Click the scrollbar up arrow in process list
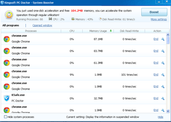The width and height of the screenshot is (171, 122). coord(168,35)
